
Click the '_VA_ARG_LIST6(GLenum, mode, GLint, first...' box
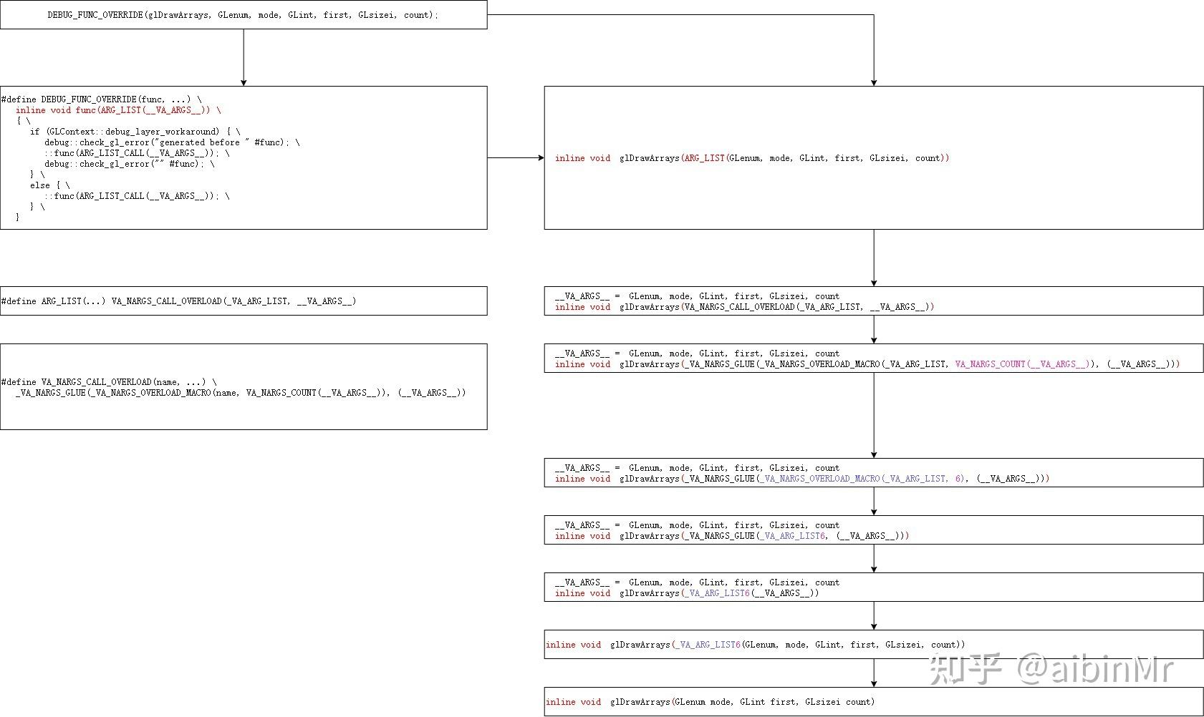tap(874, 645)
